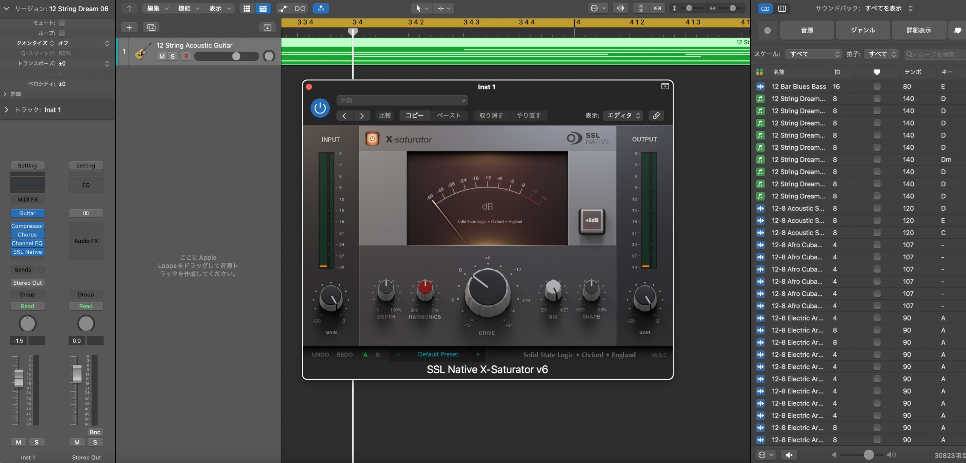Click horizontal auto zoom icon
The image size is (966, 463).
coord(657,8)
